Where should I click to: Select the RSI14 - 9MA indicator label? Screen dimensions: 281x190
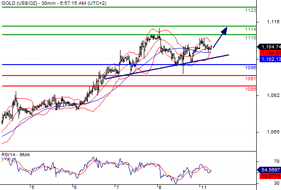16,155
